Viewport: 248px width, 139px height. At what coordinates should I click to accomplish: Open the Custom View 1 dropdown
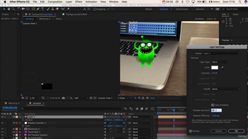click(x=107, y=98)
